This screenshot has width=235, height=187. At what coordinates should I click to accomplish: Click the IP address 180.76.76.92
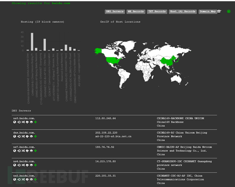pos(105,147)
